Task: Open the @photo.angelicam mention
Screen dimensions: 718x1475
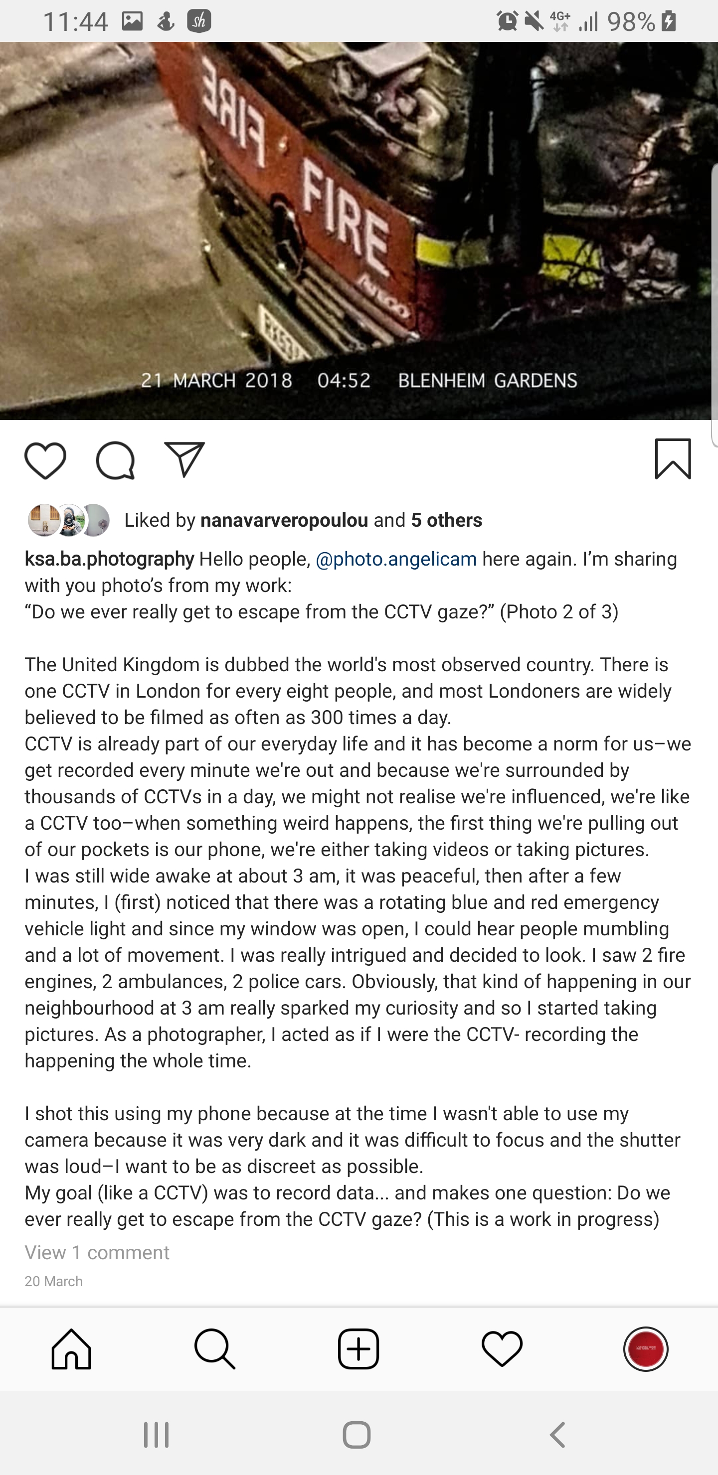Action: [x=396, y=559]
